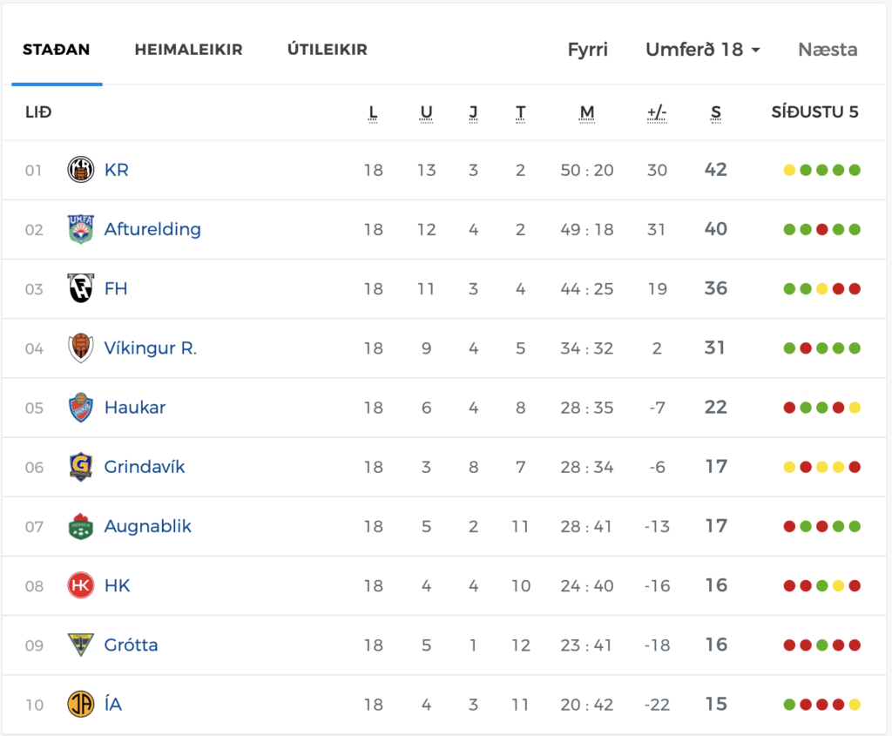This screenshot has width=892, height=736.
Task: Click the Afturelding club crest icon
Action: [81, 229]
